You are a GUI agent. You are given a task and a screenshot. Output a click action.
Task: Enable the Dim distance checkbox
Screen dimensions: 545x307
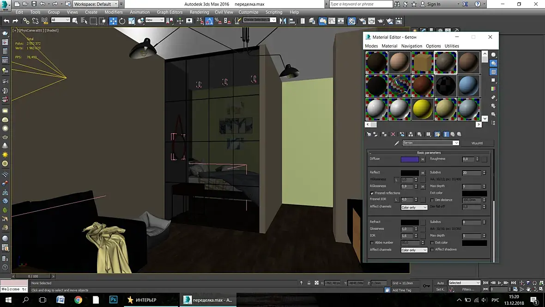click(x=432, y=200)
